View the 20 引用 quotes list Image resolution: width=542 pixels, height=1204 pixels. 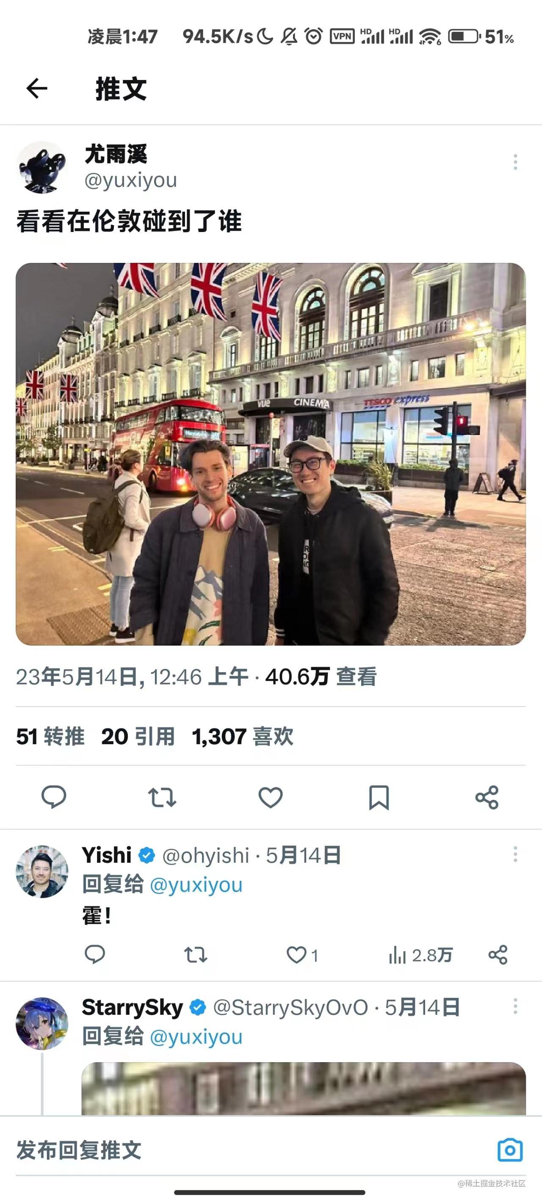coord(138,736)
